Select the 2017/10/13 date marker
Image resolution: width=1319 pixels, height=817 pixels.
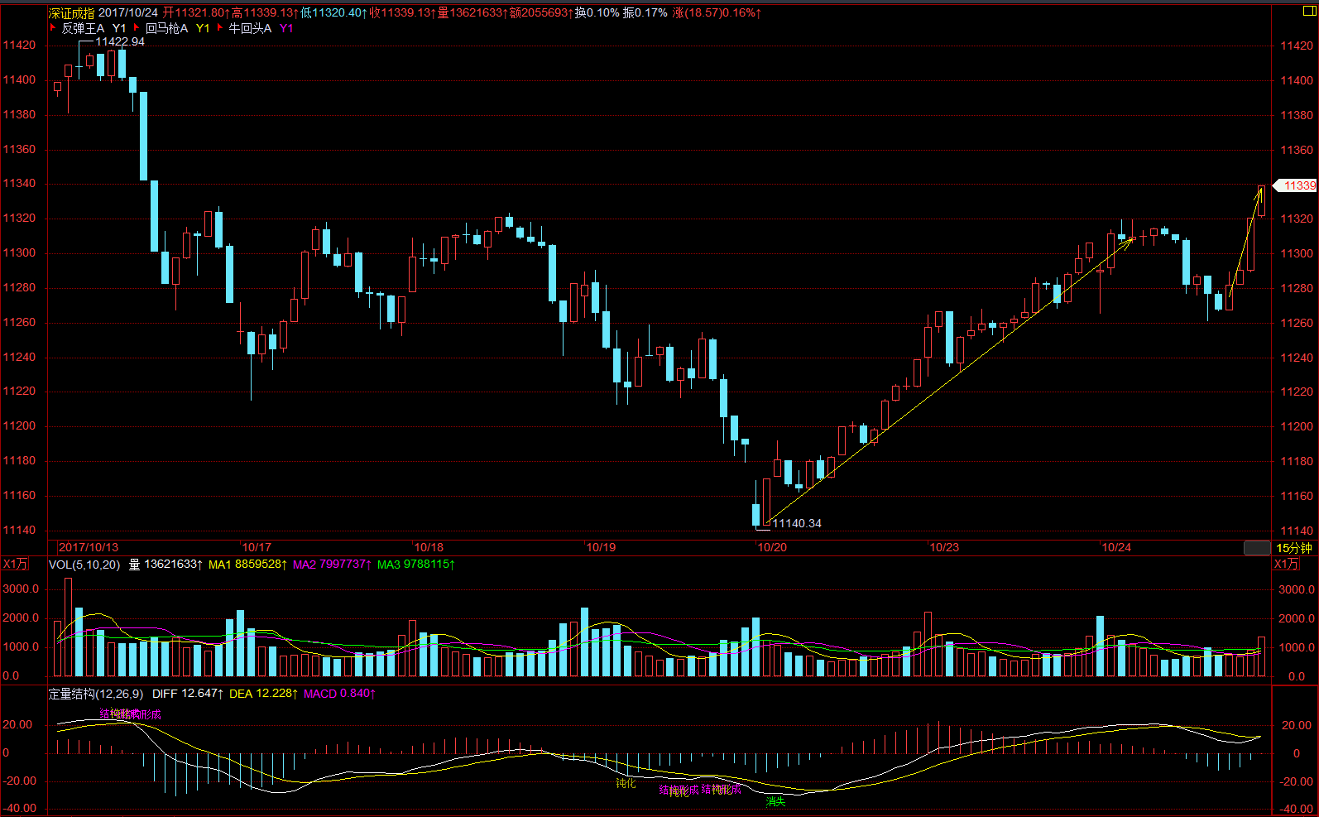point(89,547)
